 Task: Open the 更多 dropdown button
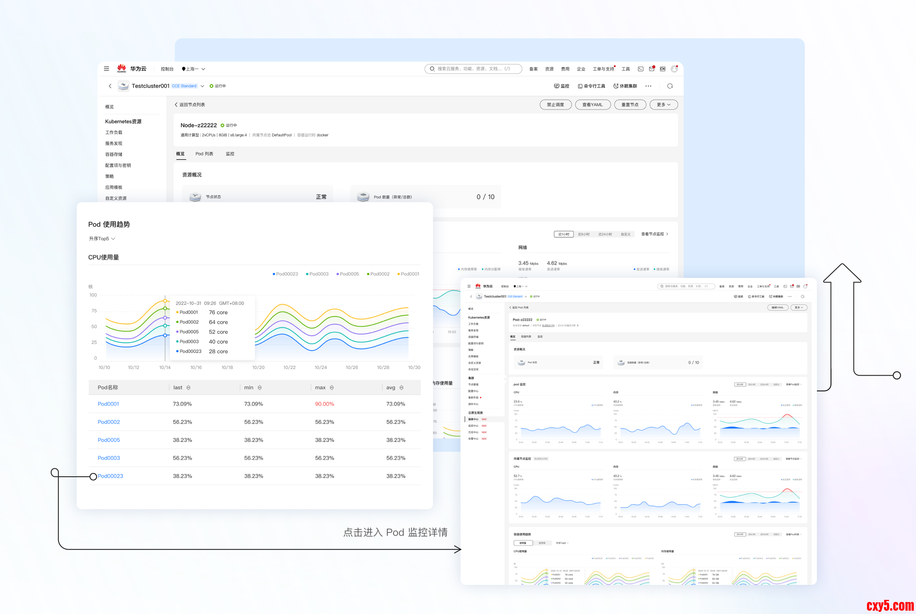pos(663,105)
